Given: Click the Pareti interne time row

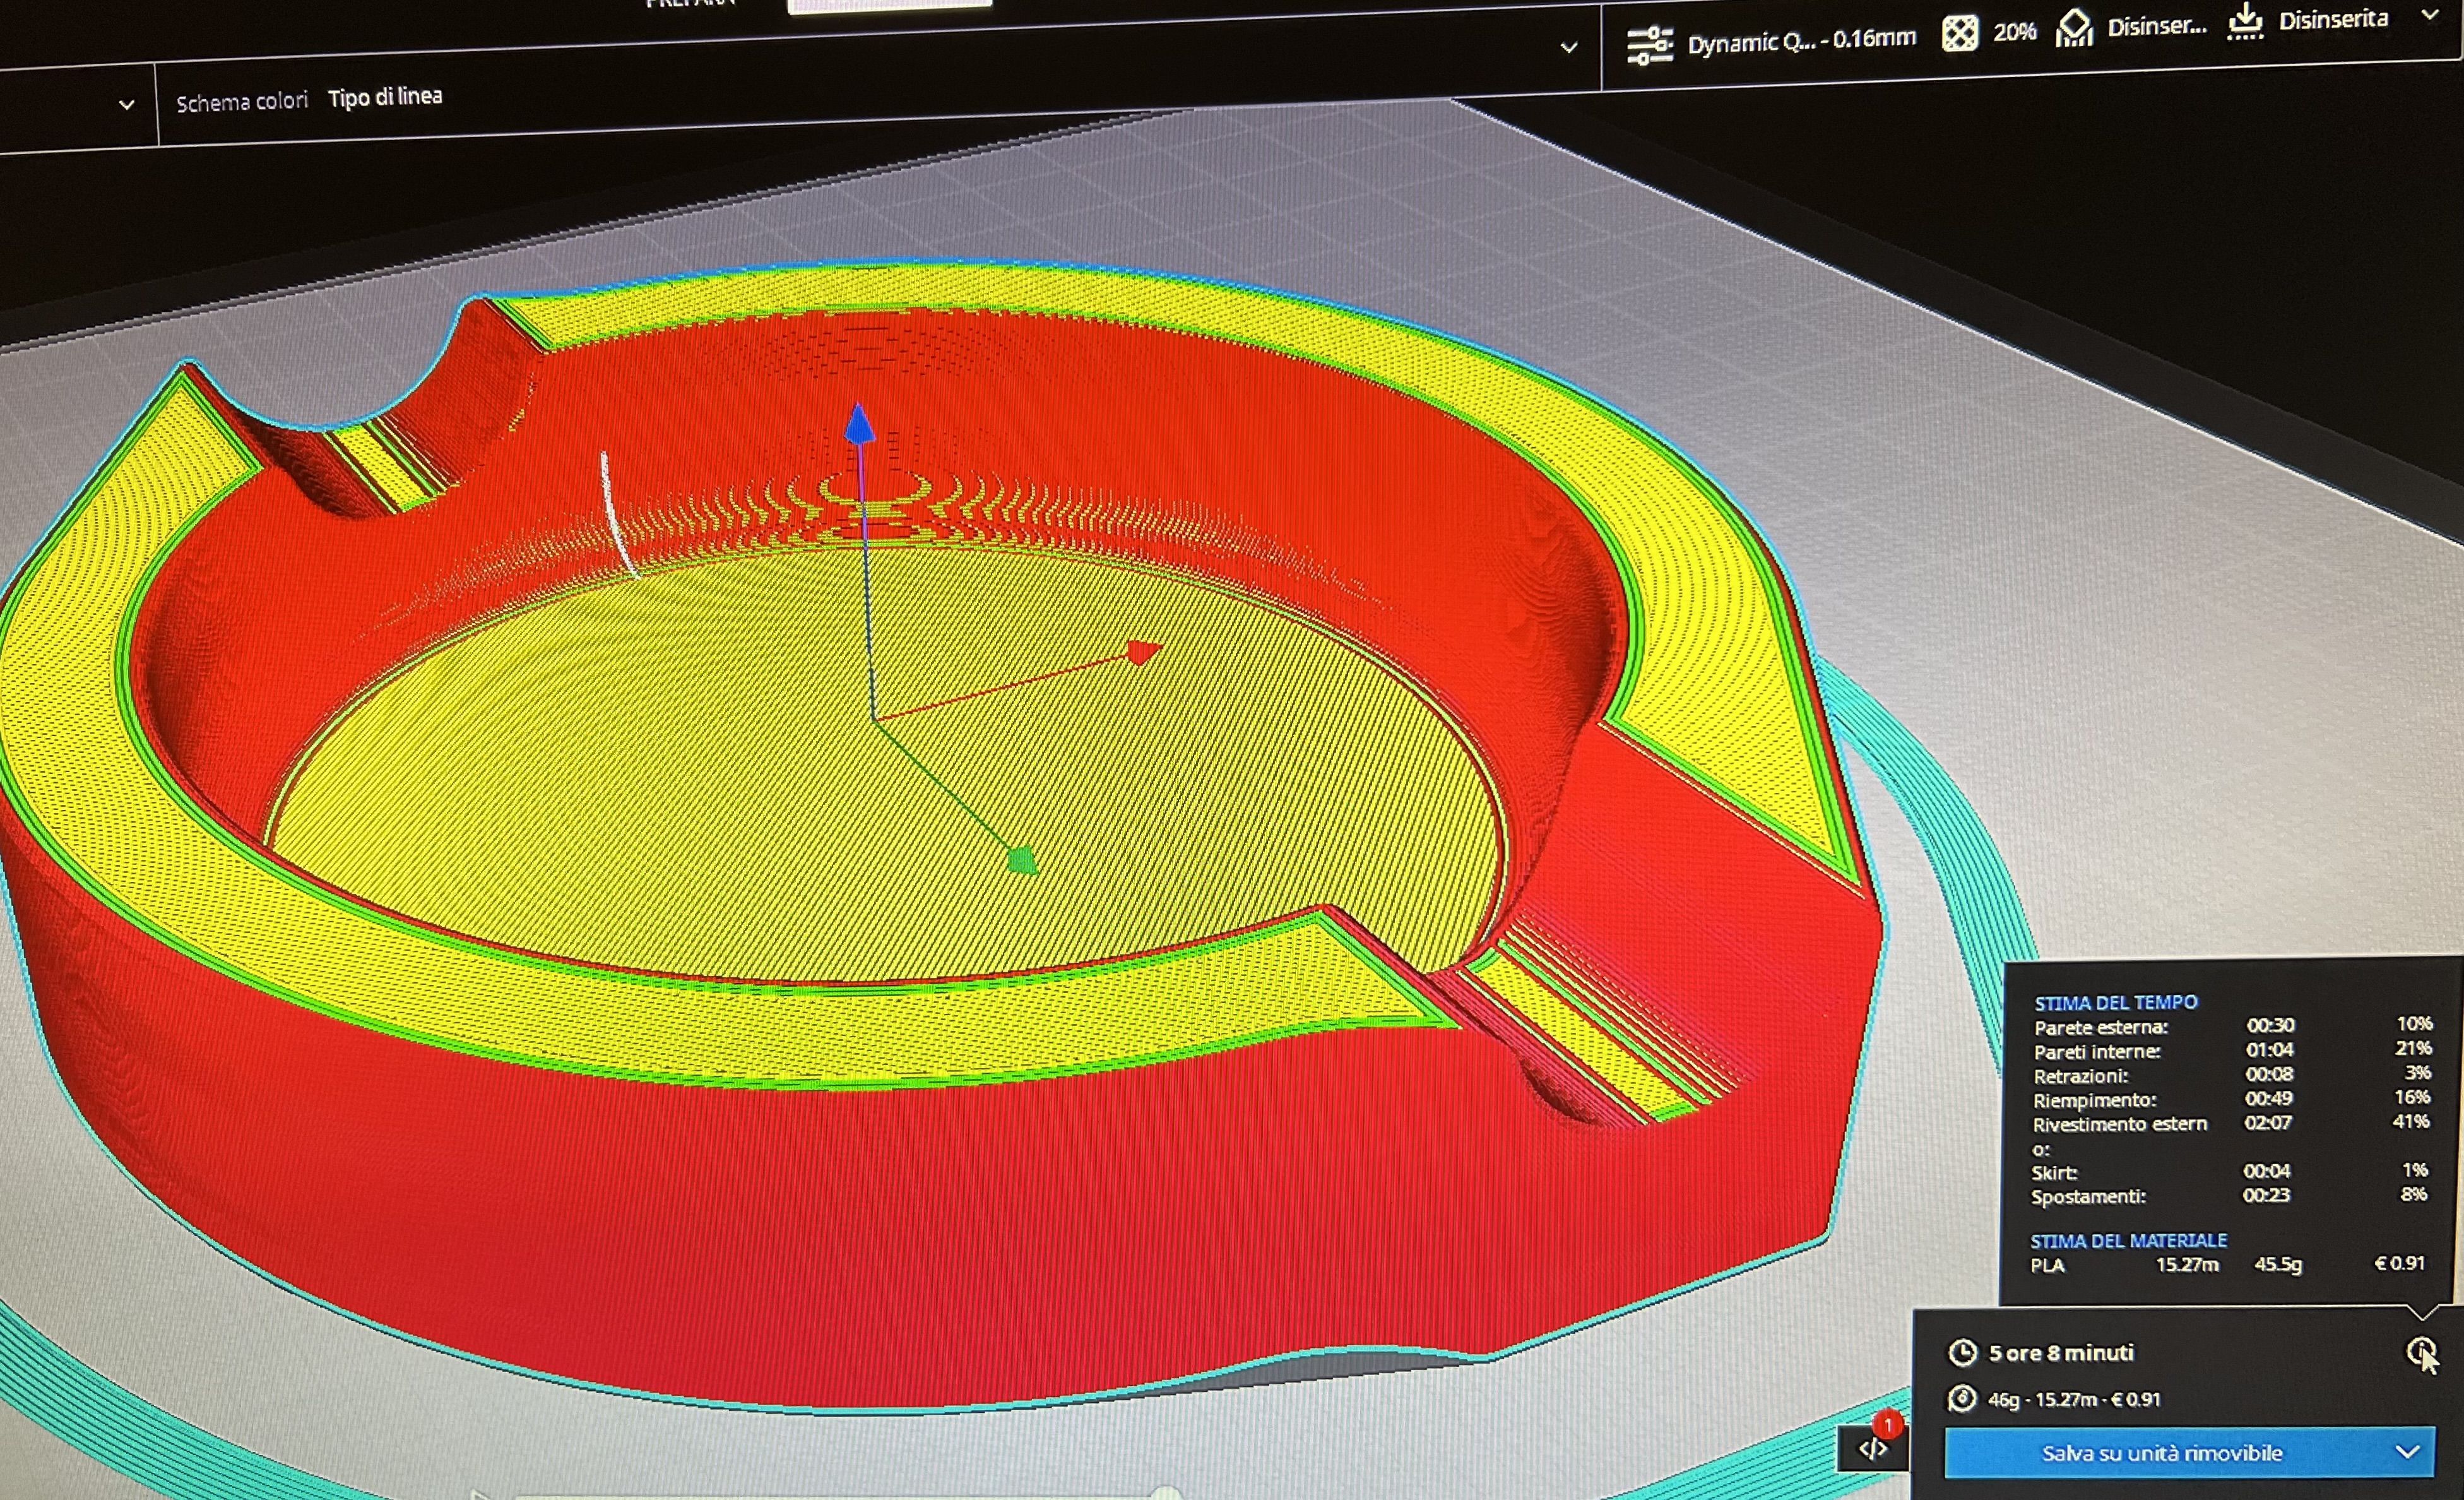Looking at the screenshot, I should pos(2232,1050).
